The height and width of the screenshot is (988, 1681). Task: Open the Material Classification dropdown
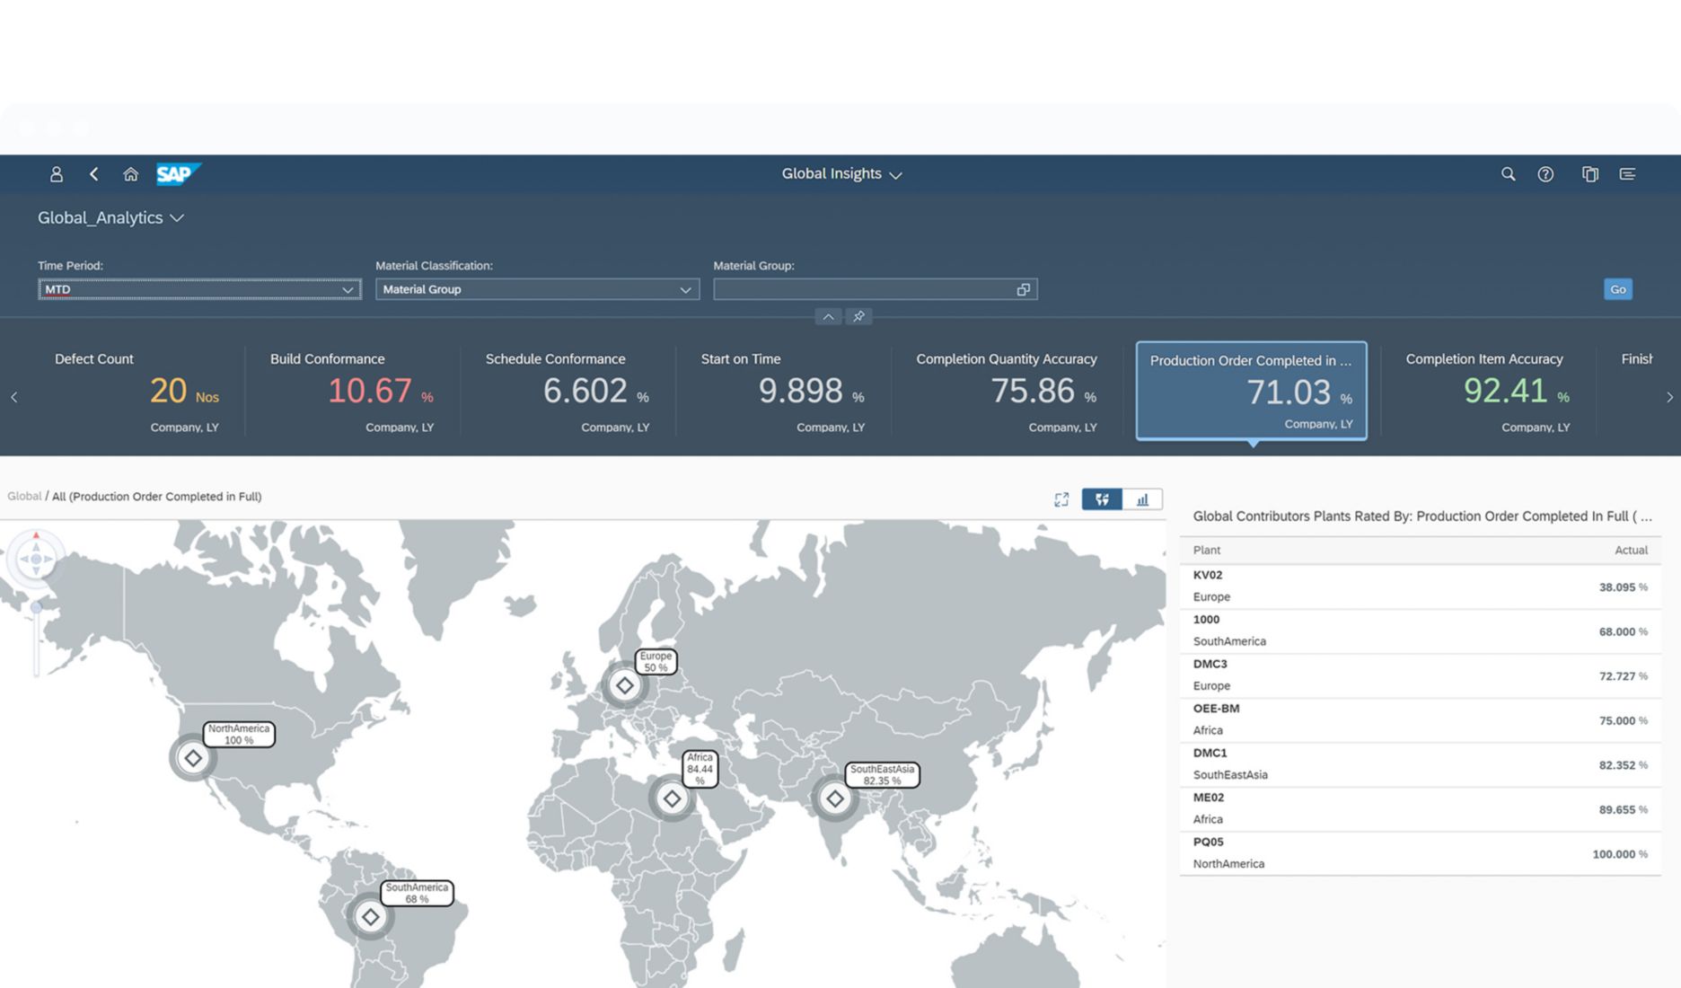tap(685, 289)
